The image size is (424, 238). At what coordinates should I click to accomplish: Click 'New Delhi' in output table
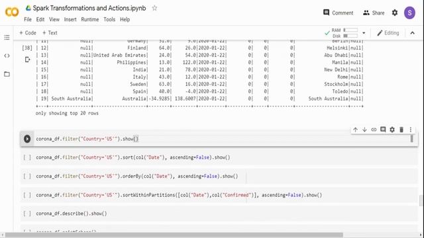(x=336, y=69)
